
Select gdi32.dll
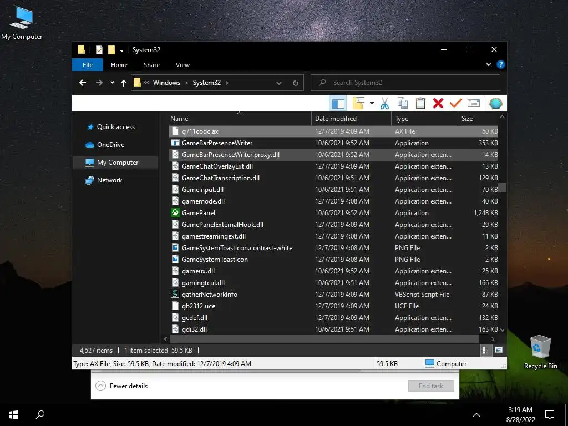[x=333, y=329]
